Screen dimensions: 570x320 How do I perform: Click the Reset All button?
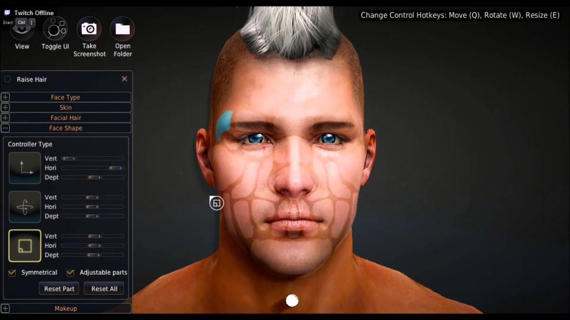[x=104, y=288]
